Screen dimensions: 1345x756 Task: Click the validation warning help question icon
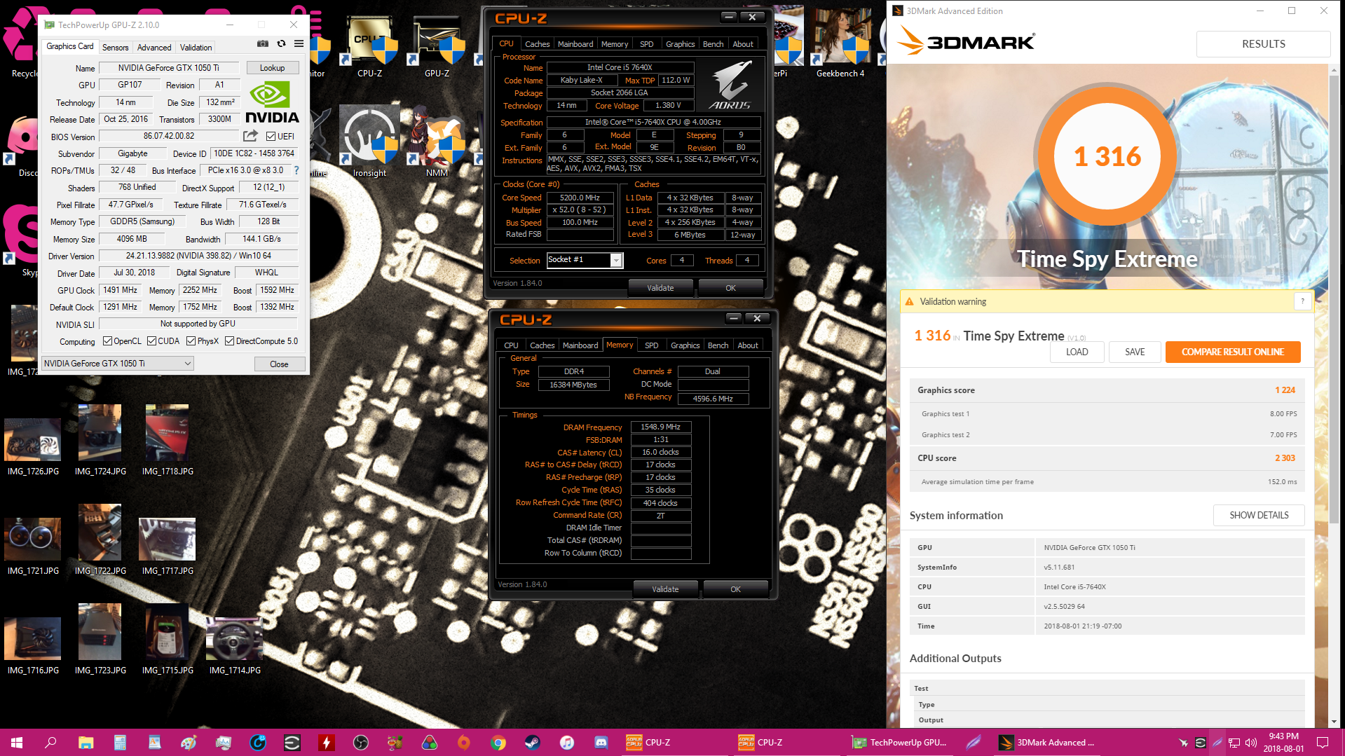(x=1302, y=301)
